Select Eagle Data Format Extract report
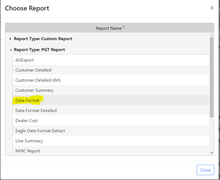The image size is (220, 180). click(x=40, y=131)
